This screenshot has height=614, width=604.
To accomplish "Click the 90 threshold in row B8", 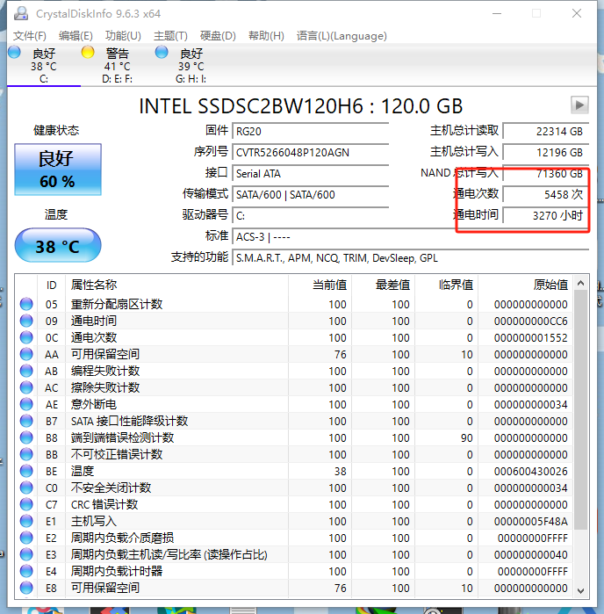I will point(466,437).
